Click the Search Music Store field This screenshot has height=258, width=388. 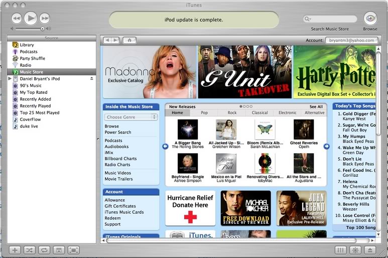[x=330, y=19]
